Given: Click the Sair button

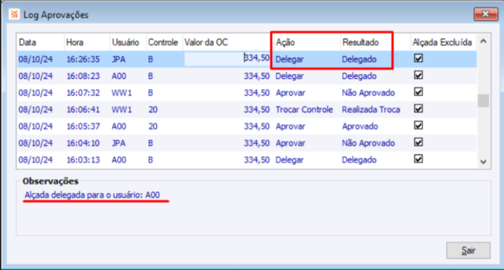Looking at the screenshot, I should point(468,250).
